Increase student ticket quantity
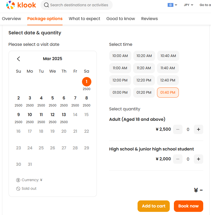 [199, 159]
